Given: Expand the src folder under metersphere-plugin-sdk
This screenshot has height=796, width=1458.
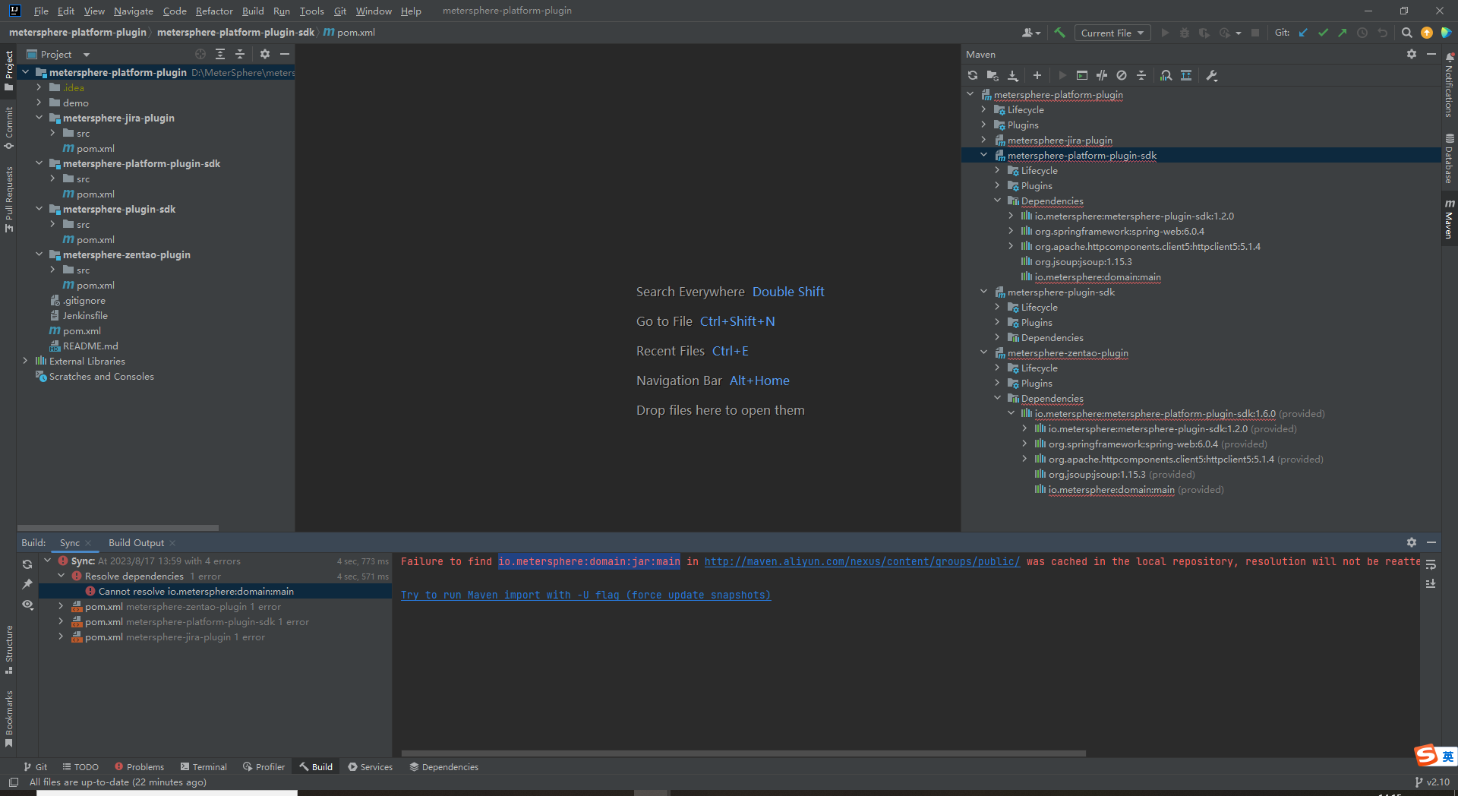Looking at the screenshot, I should [52, 224].
